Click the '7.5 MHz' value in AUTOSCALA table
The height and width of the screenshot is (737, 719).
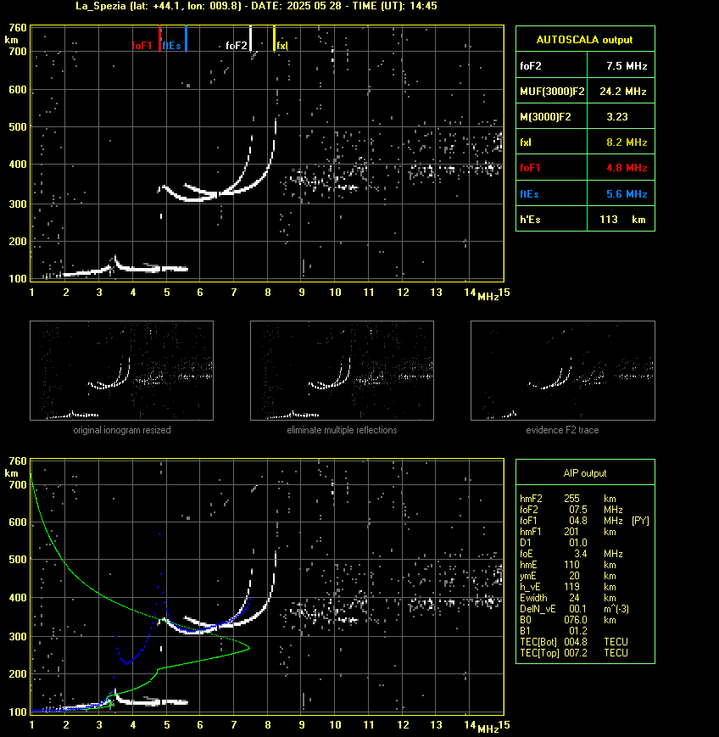pyautogui.click(x=627, y=66)
